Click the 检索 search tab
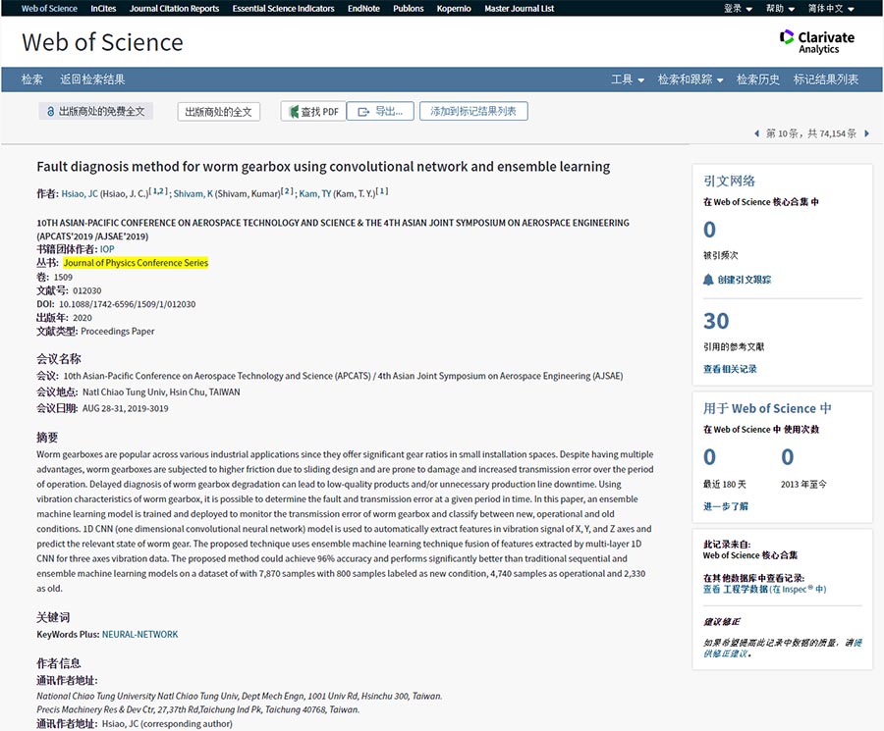 pyautogui.click(x=32, y=79)
